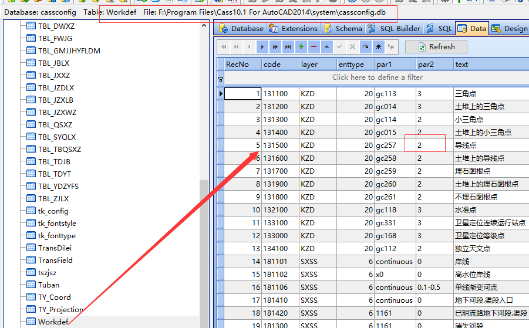Open the Database tab
Viewport: 529px width, 328px height.
241,29
